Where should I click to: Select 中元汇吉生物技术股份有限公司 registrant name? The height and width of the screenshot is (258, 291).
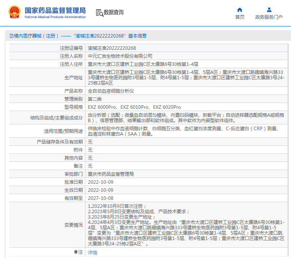(120, 56)
